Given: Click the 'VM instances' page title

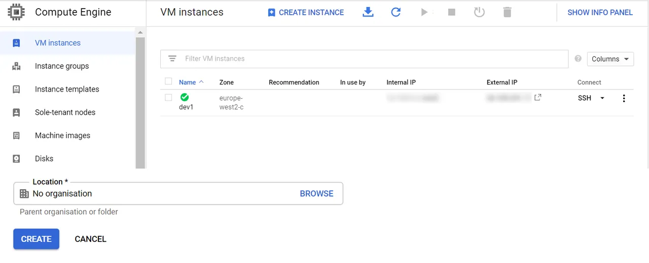Looking at the screenshot, I should [192, 12].
